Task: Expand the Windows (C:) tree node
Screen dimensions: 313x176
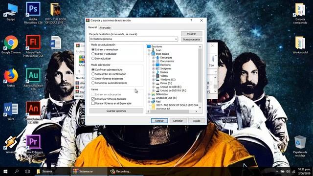Action: [153, 79]
